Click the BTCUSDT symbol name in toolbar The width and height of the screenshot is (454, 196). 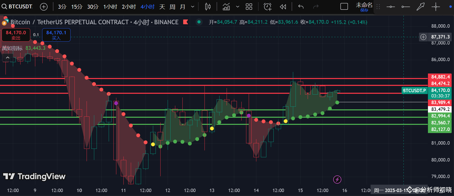(21, 7)
